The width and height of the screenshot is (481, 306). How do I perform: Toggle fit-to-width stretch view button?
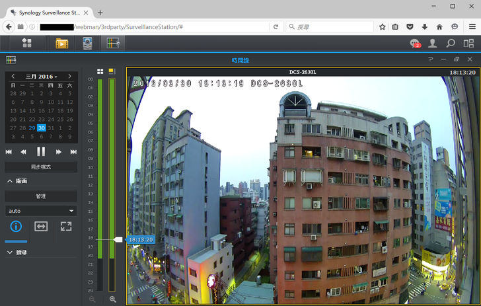pyautogui.click(x=41, y=227)
